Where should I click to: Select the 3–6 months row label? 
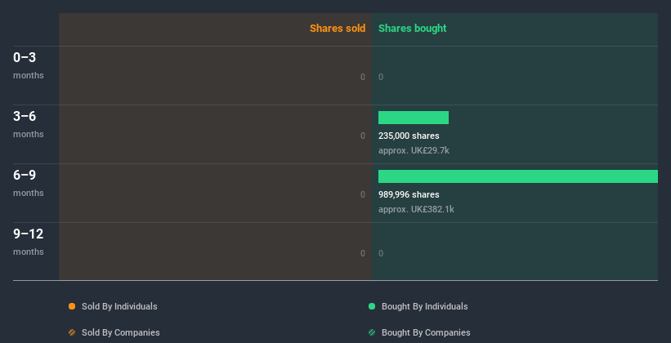[29, 124]
